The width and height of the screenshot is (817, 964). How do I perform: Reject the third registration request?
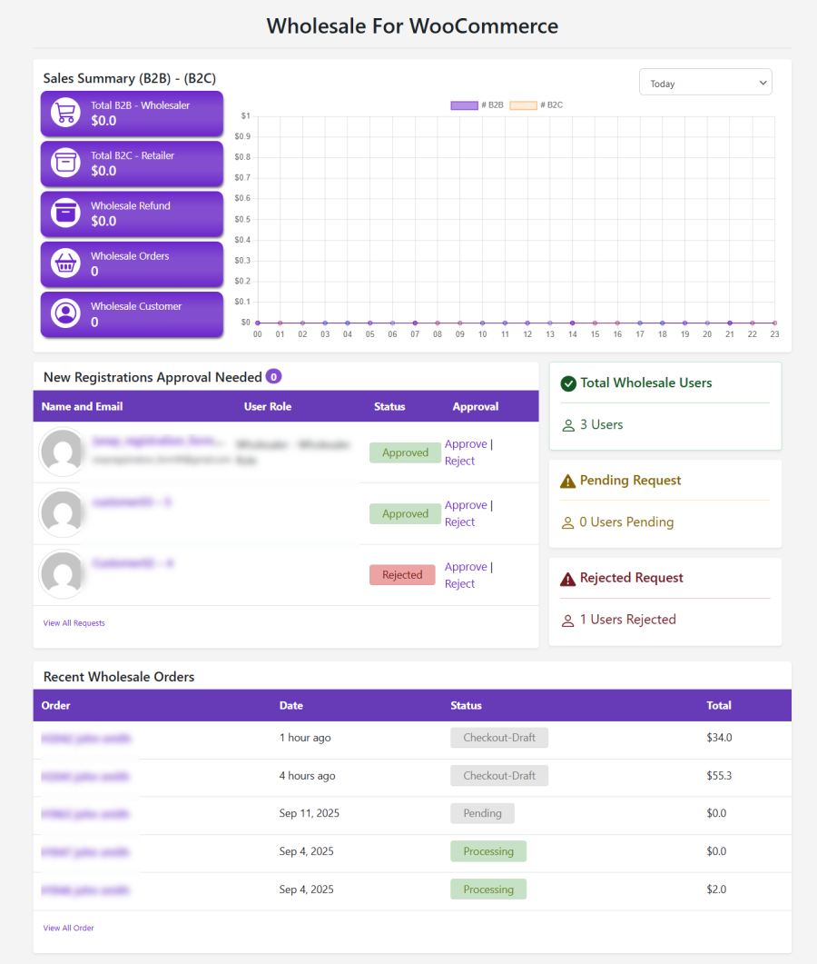[459, 583]
